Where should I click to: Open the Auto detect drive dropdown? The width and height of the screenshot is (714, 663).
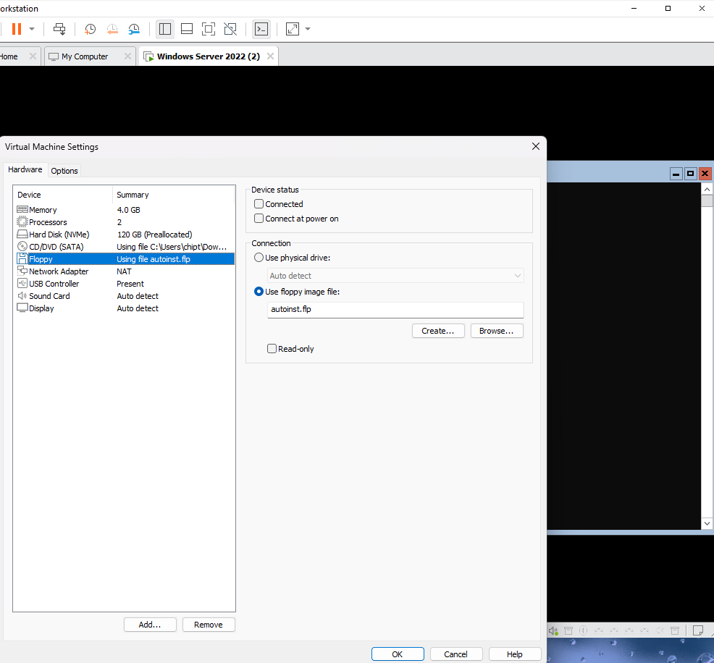coord(395,276)
